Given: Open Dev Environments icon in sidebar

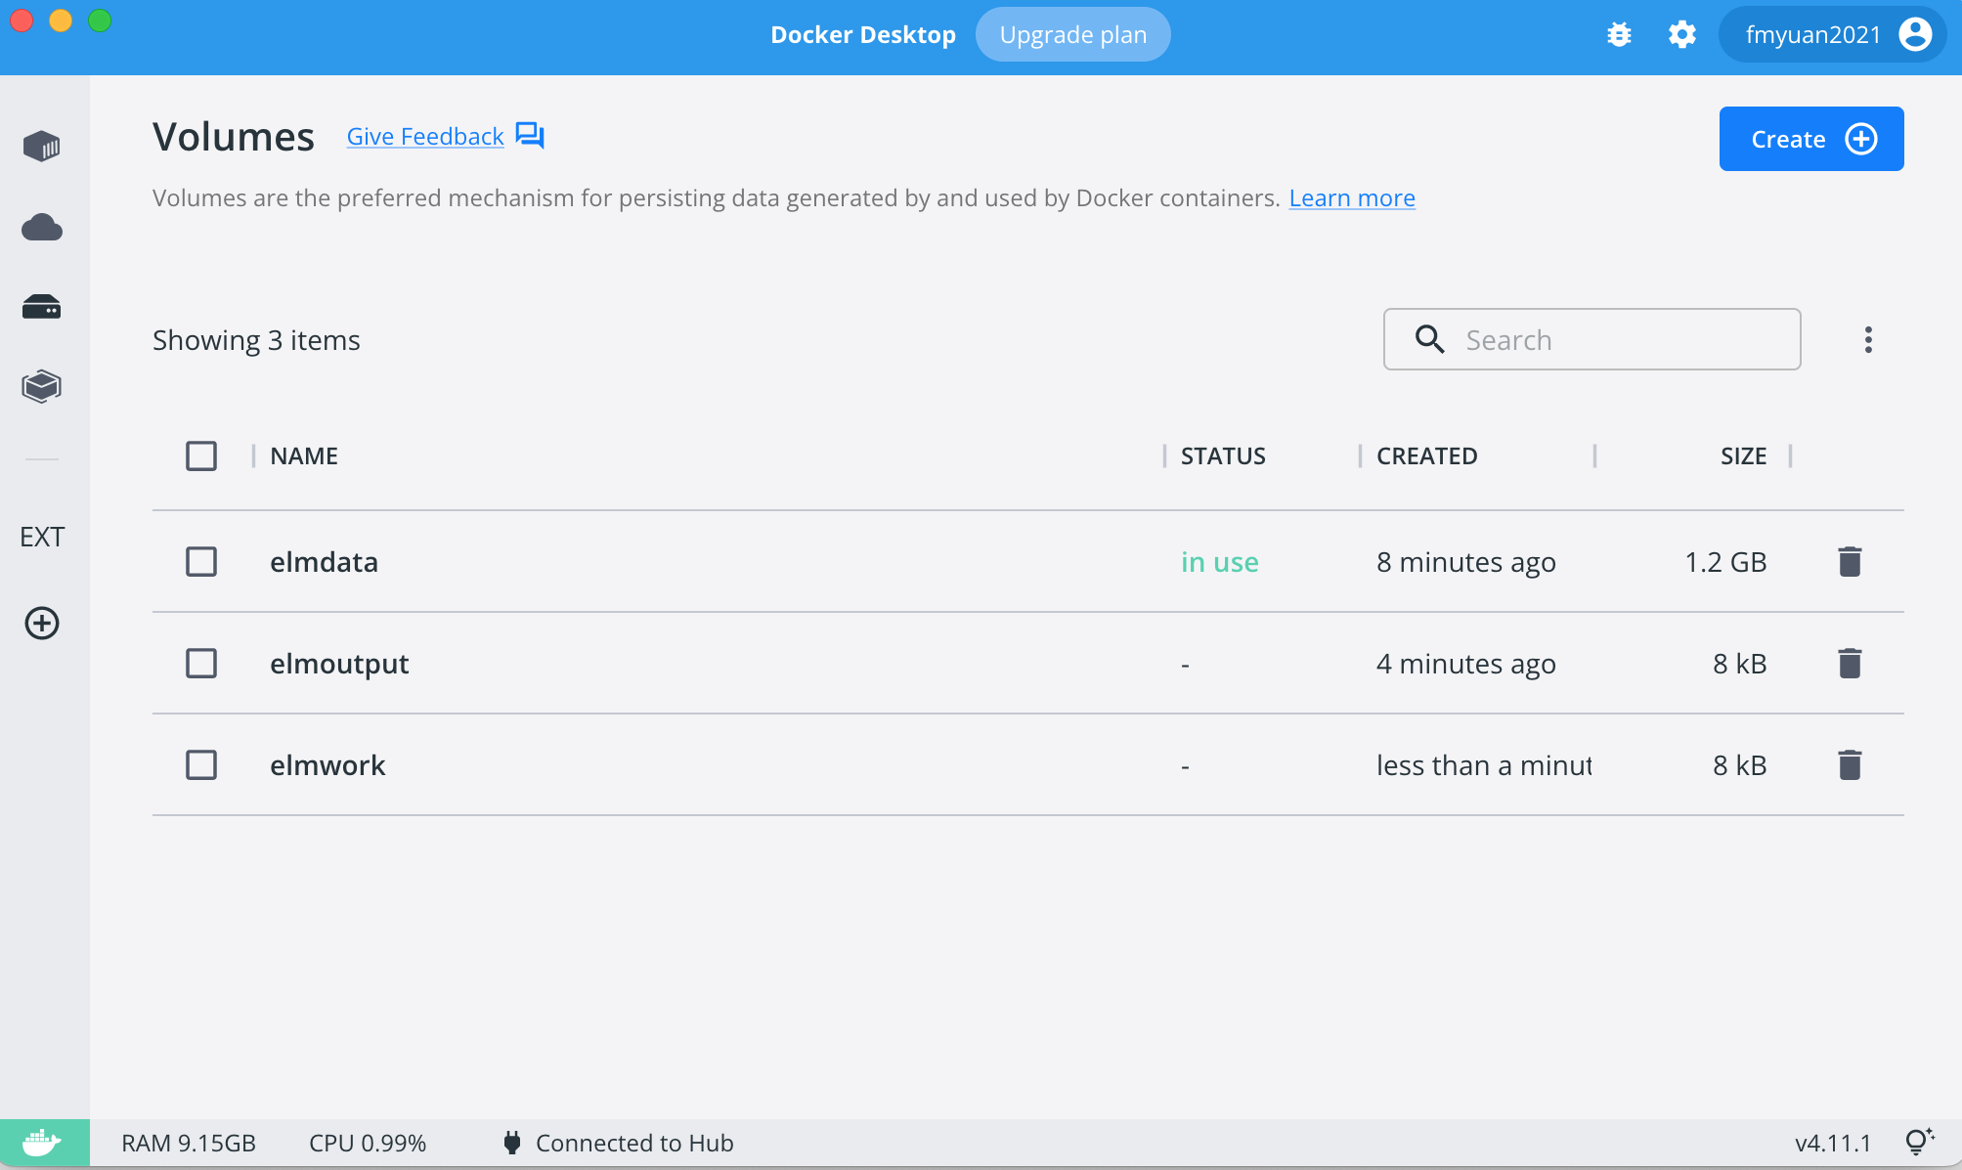Looking at the screenshot, I should click(42, 387).
